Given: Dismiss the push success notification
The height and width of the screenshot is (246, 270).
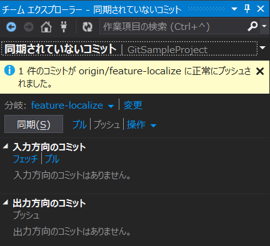Looking at the screenshot, I should 260,71.
